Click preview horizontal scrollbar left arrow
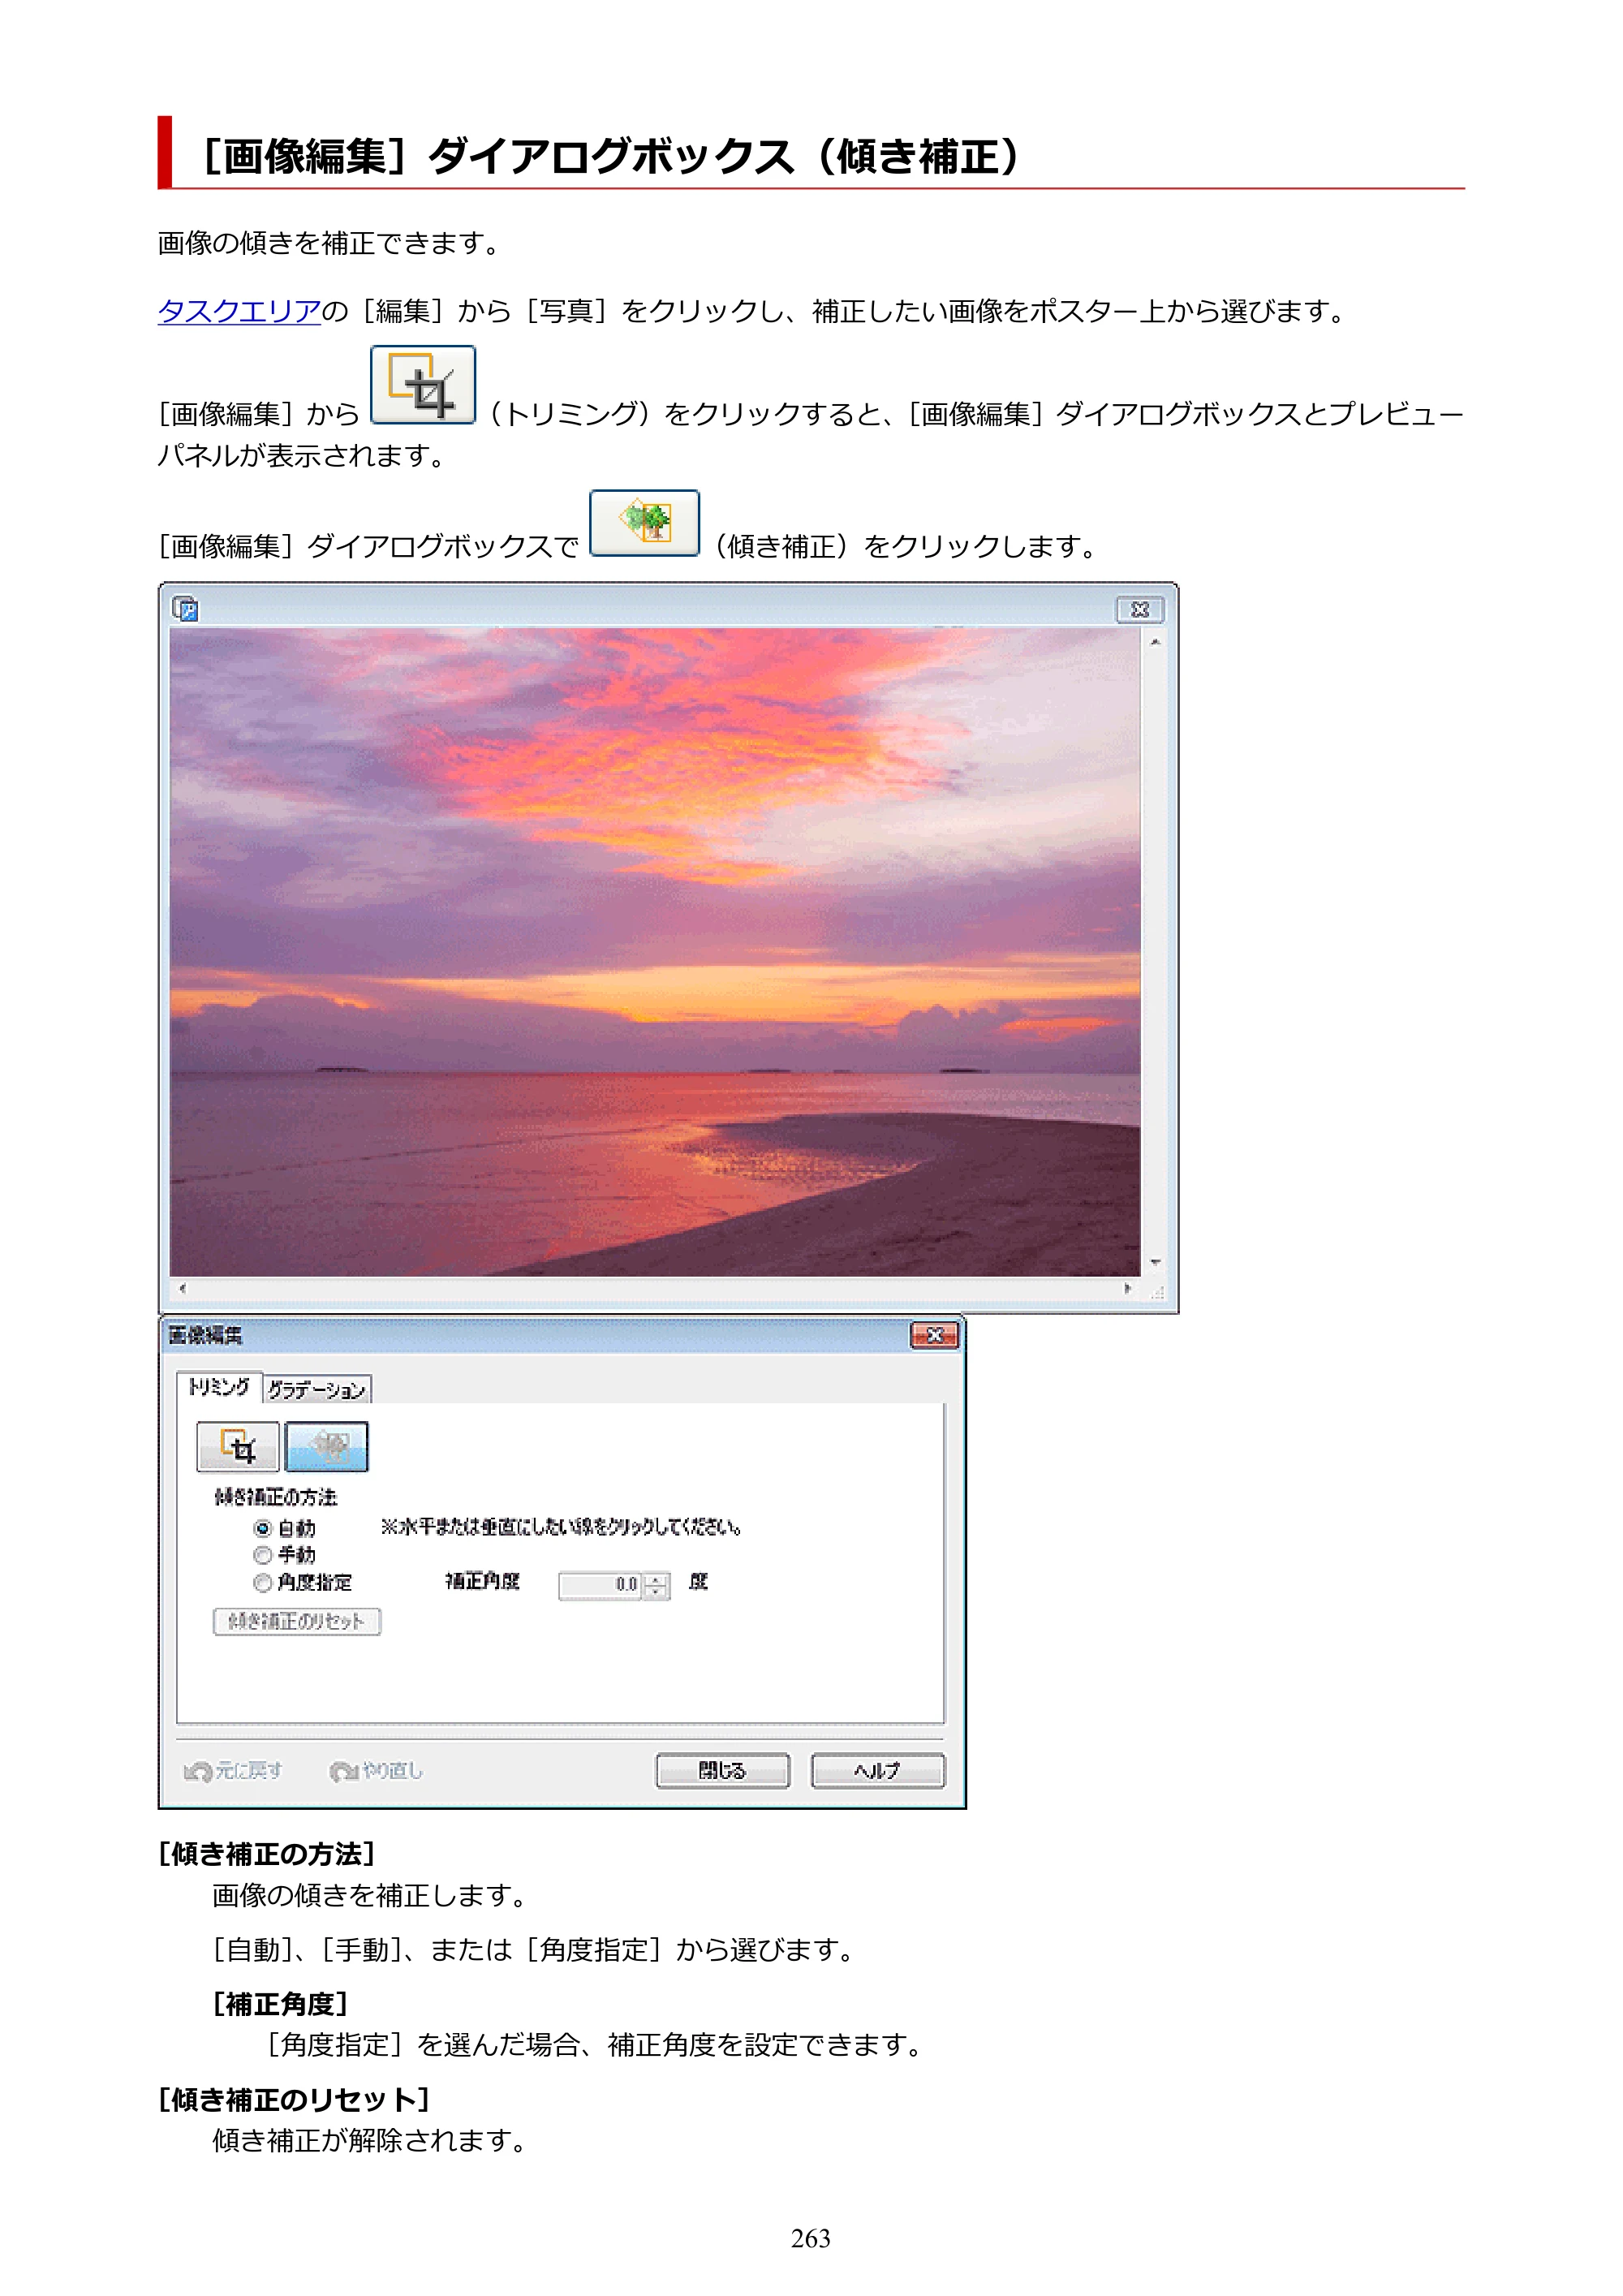The width and height of the screenshot is (1623, 2296). click(x=182, y=1288)
